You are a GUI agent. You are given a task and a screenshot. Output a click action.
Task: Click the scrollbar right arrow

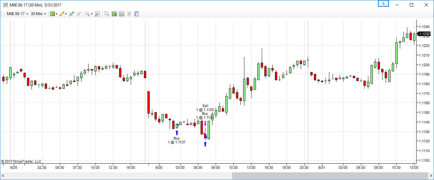click(x=431, y=175)
